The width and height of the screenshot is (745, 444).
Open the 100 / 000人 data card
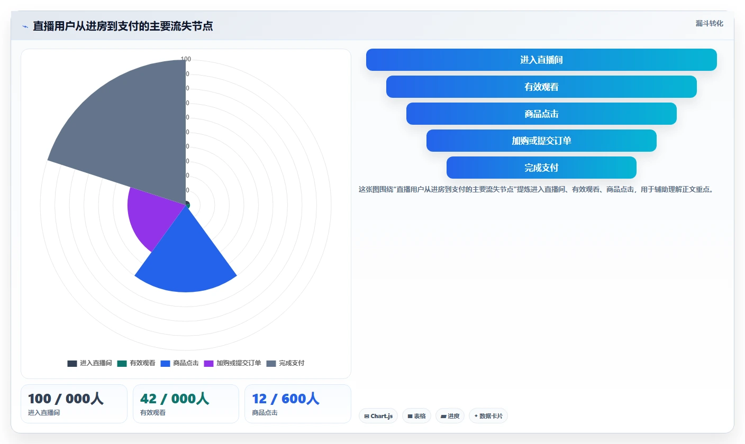74,404
